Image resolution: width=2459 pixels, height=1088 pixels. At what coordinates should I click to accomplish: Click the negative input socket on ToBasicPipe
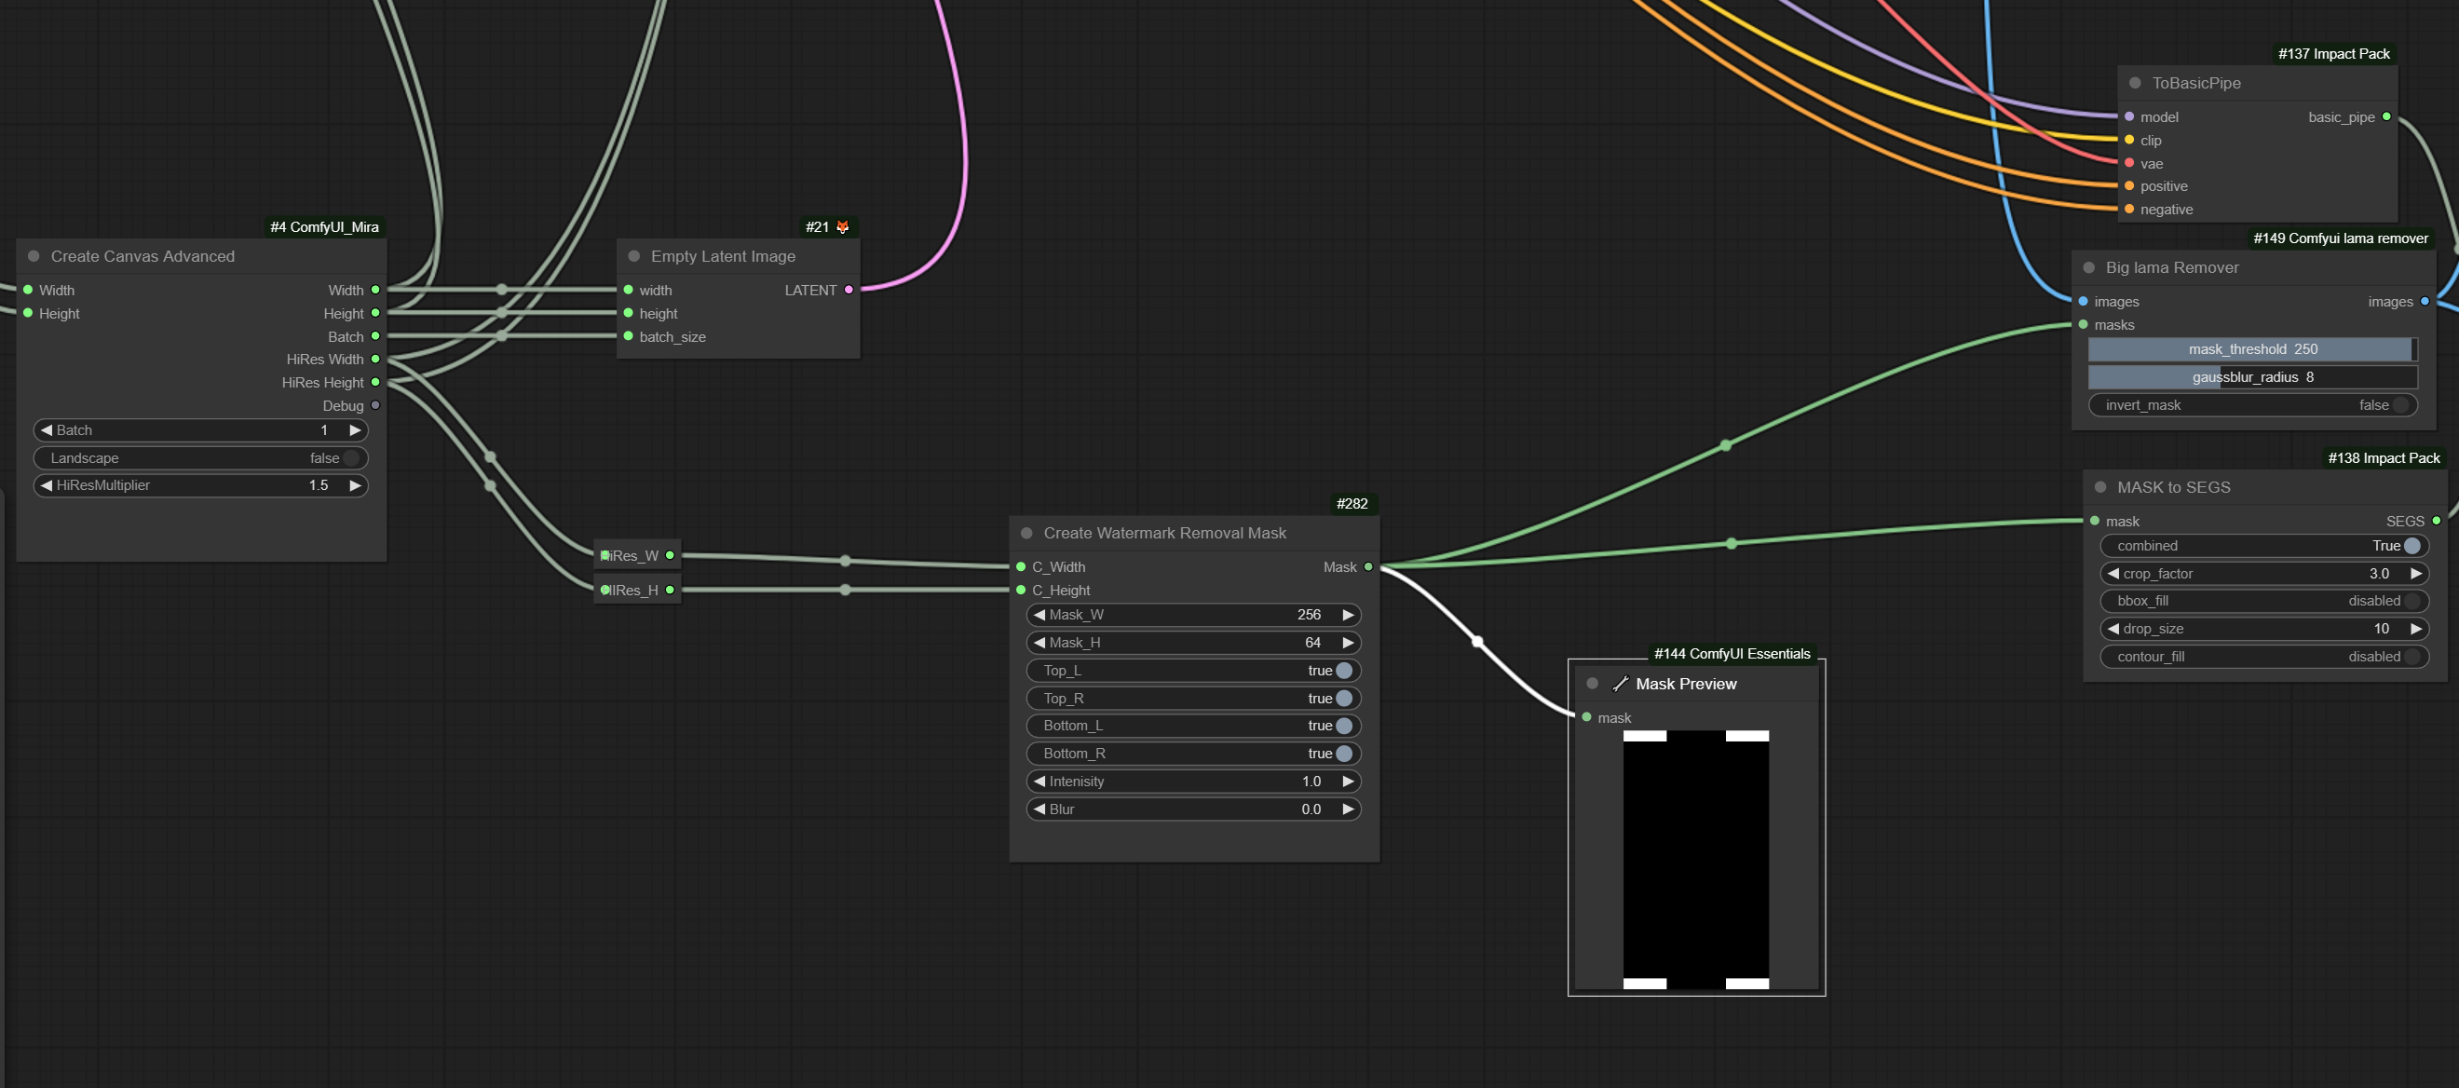2128,209
